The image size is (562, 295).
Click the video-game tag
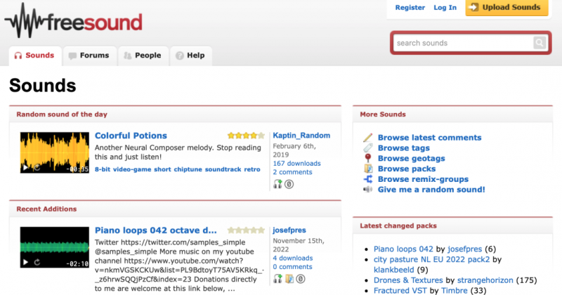(x=132, y=169)
